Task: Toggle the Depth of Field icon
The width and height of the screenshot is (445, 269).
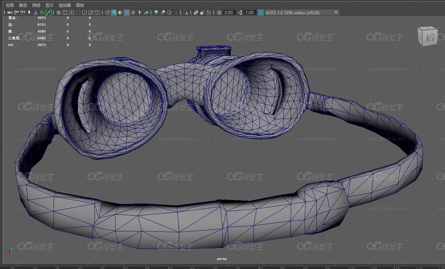Action: [x=176, y=13]
